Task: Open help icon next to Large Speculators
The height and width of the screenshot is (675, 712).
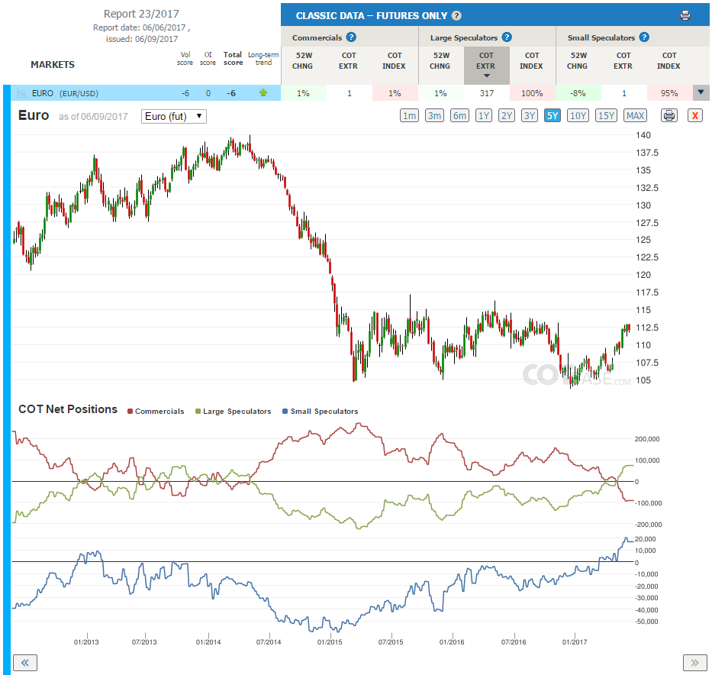Action: pos(507,37)
